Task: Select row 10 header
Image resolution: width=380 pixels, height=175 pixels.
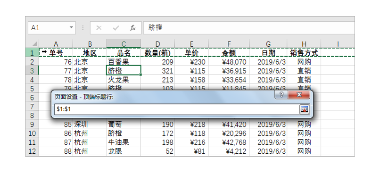Action: 32,133
